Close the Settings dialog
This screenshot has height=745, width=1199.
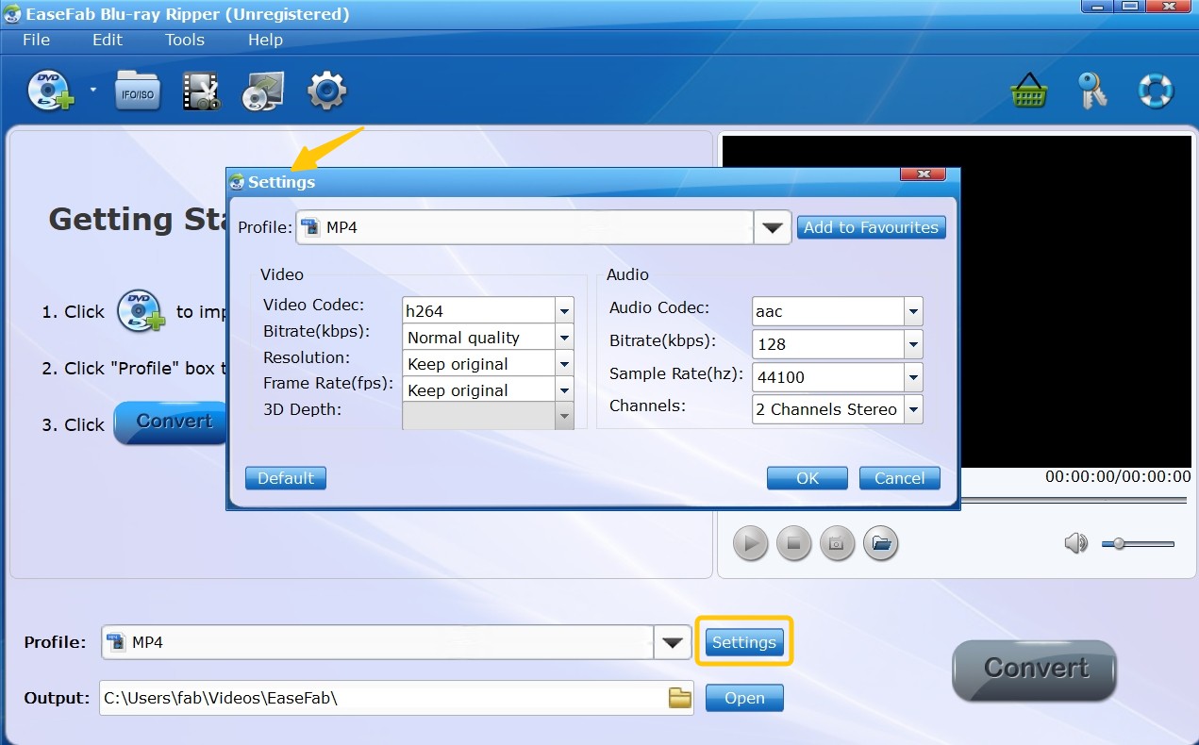point(924,175)
